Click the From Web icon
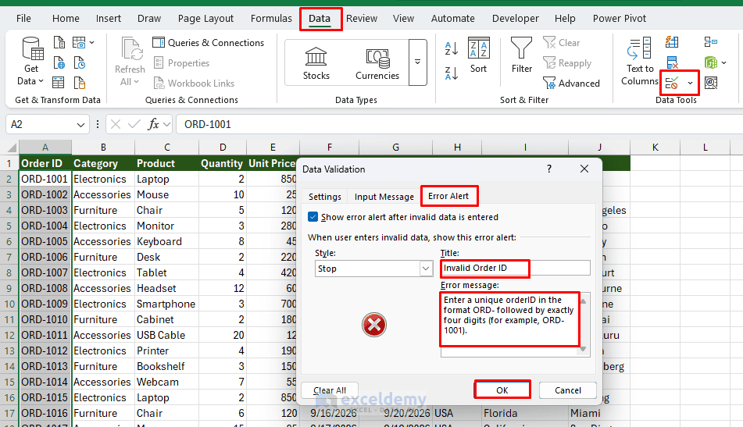 tap(59, 62)
